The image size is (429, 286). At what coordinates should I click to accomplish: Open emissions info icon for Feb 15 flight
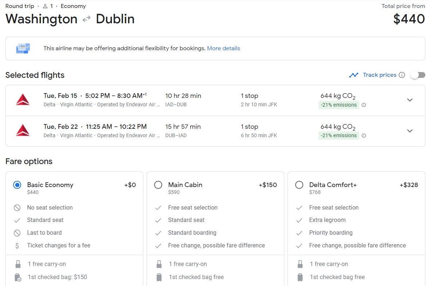click(364, 105)
